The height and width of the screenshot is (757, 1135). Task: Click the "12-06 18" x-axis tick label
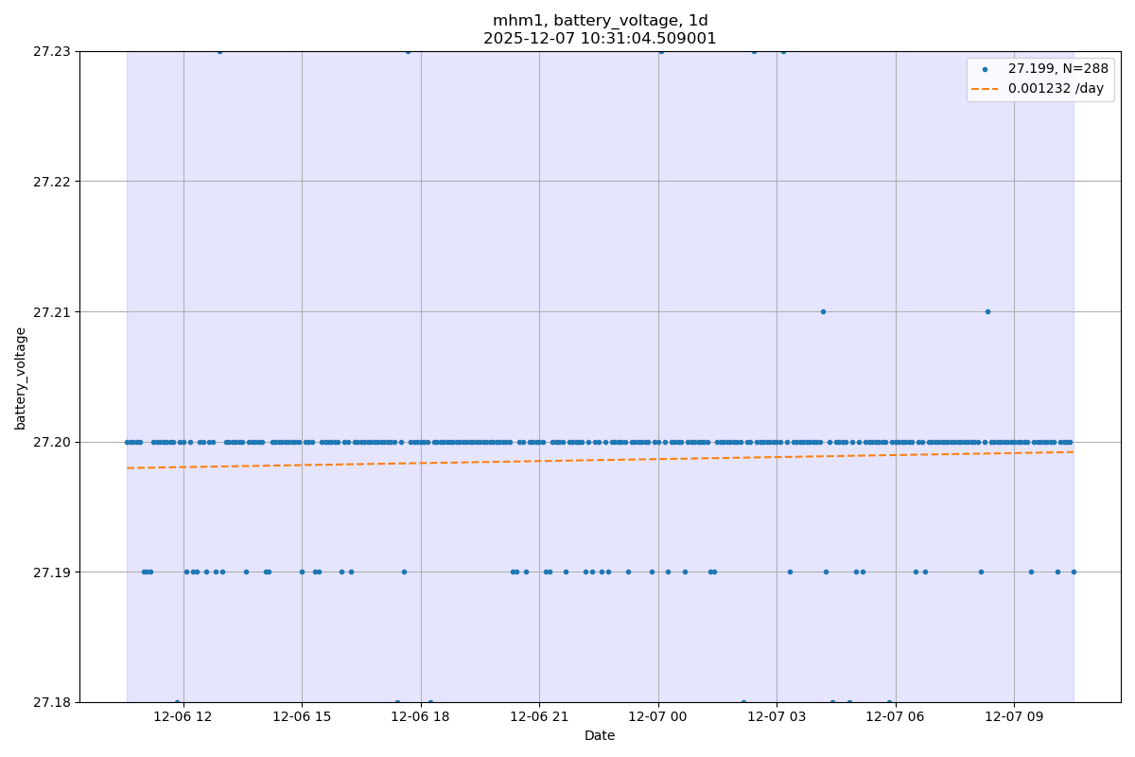[421, 717]
